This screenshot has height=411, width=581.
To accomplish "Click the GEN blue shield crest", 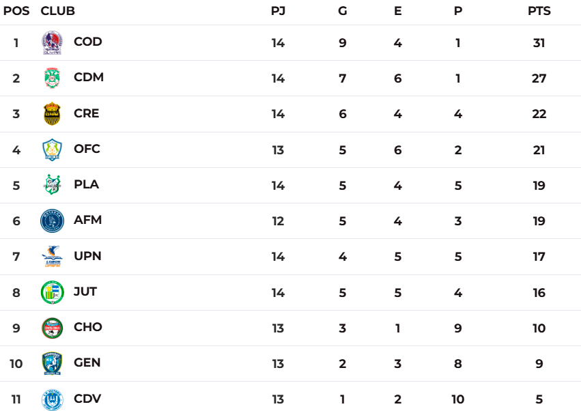I will point(52,363).
